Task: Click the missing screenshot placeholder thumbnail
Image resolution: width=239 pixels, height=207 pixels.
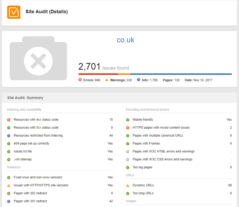Action: click(x=38, y=58)
